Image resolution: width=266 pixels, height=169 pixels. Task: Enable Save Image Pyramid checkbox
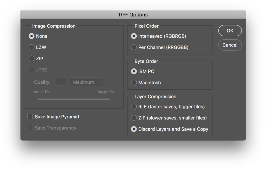tap(30, 117)
